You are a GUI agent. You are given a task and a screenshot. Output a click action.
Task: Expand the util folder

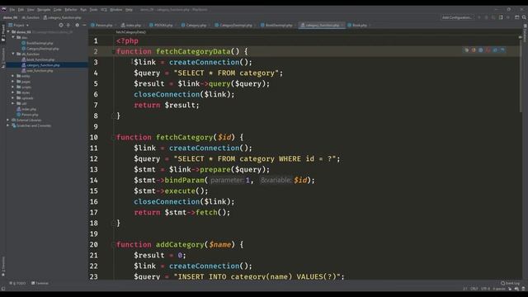(13, 103)
